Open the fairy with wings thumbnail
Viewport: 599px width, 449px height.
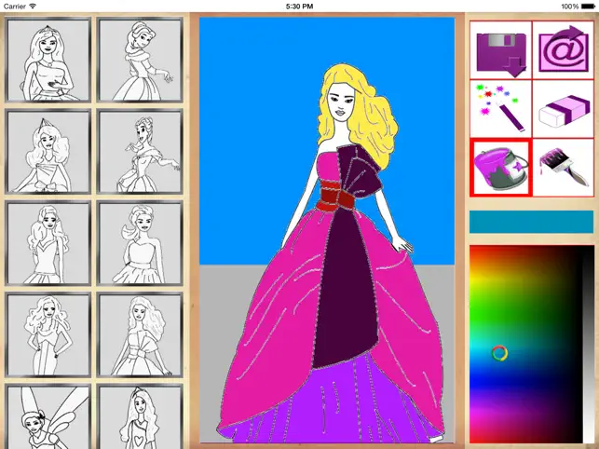(x=48, y=416)
